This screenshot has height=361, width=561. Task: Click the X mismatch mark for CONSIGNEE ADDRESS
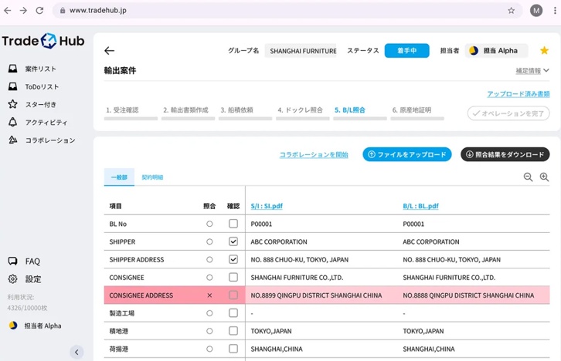tap(209, 295)
